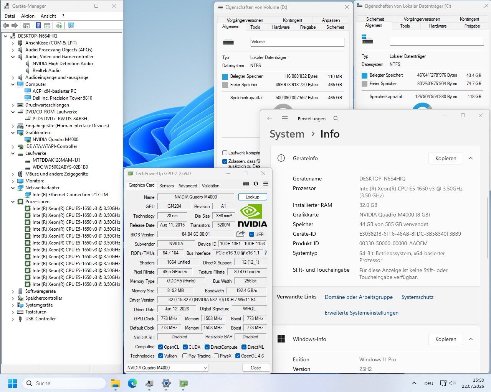Click the Back arrow in Geräte-Manager toolbar

point(6,25)
